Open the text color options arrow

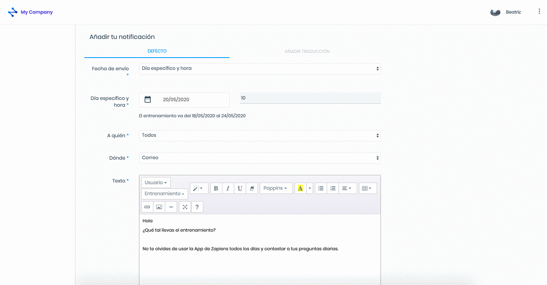click(310, 188)
